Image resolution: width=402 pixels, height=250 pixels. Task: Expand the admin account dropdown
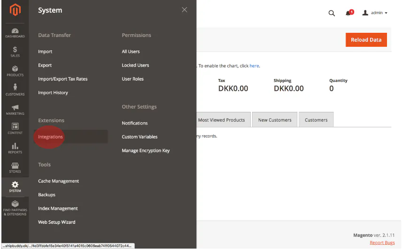(x=375, y=13)
